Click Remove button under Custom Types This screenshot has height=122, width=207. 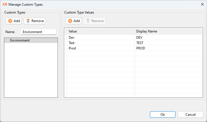point(34,21)
